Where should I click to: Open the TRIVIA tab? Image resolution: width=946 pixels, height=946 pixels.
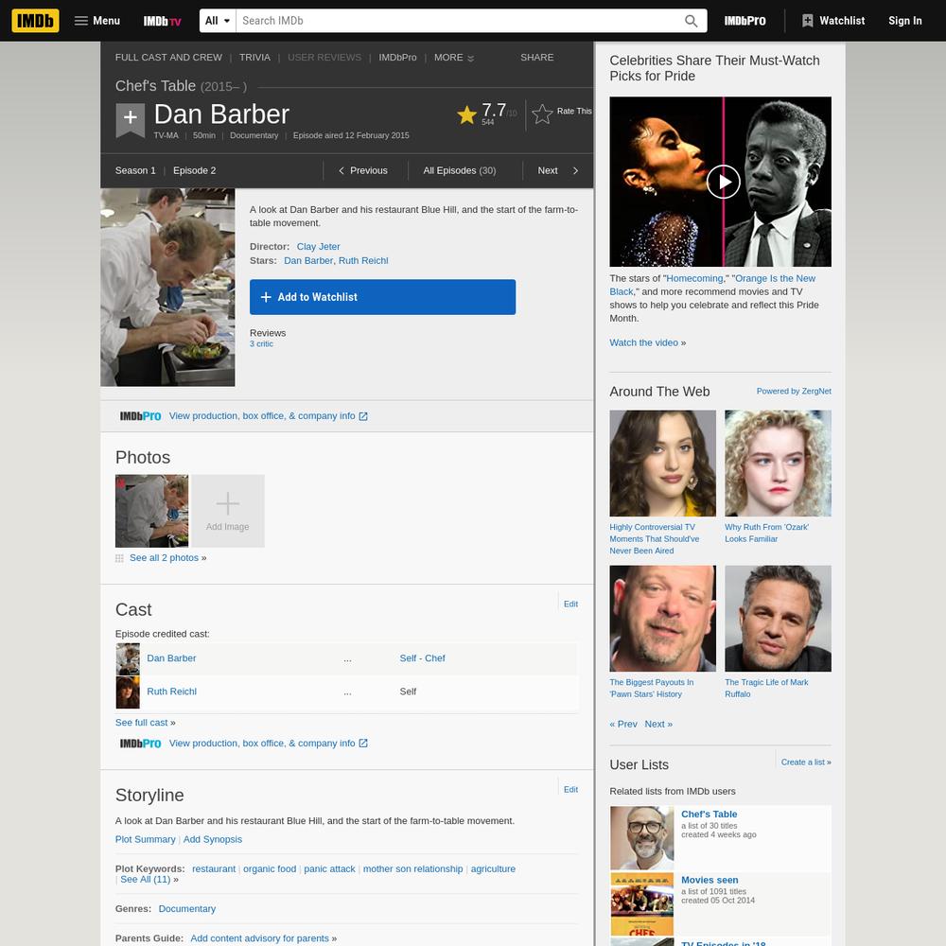pos(254,58)
